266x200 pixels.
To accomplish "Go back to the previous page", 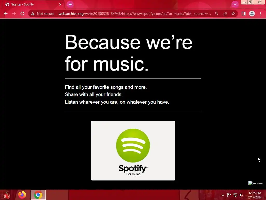I will (6, 14).
